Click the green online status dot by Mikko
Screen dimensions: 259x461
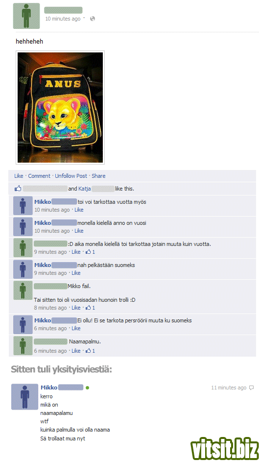(x=87, y=388)
